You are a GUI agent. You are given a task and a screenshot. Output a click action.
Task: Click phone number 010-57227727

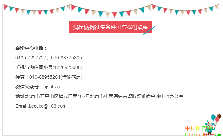click(x=31, y=58)
